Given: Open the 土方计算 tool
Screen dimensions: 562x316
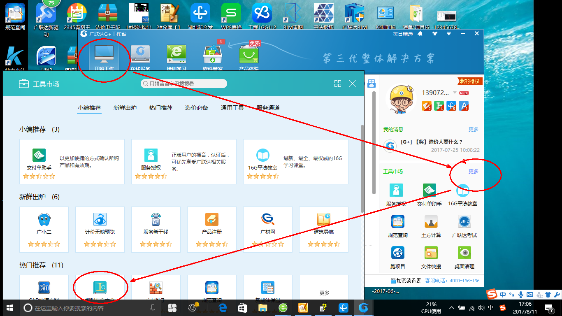Looking at the screenshot, I should (x=431, y=226).
